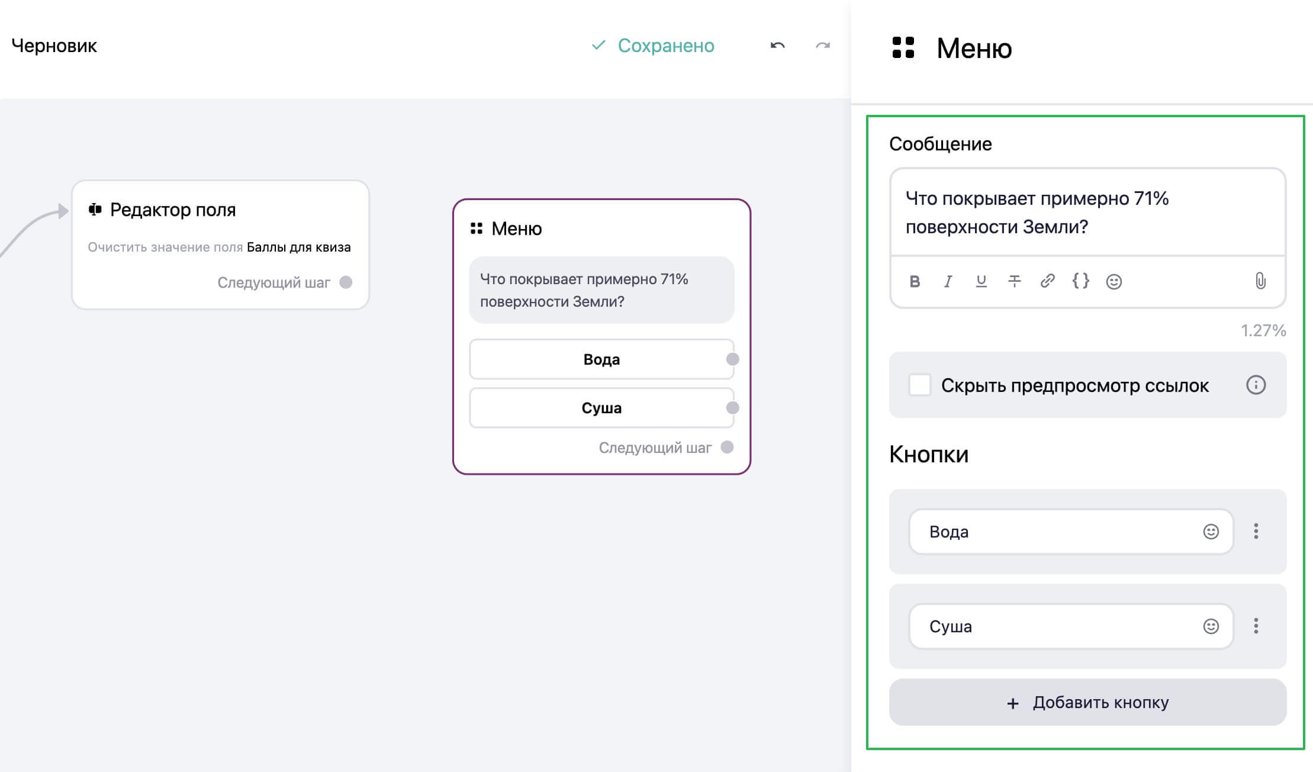
Task: Apply italic formatting to message
Action: [x=948, y=281]
